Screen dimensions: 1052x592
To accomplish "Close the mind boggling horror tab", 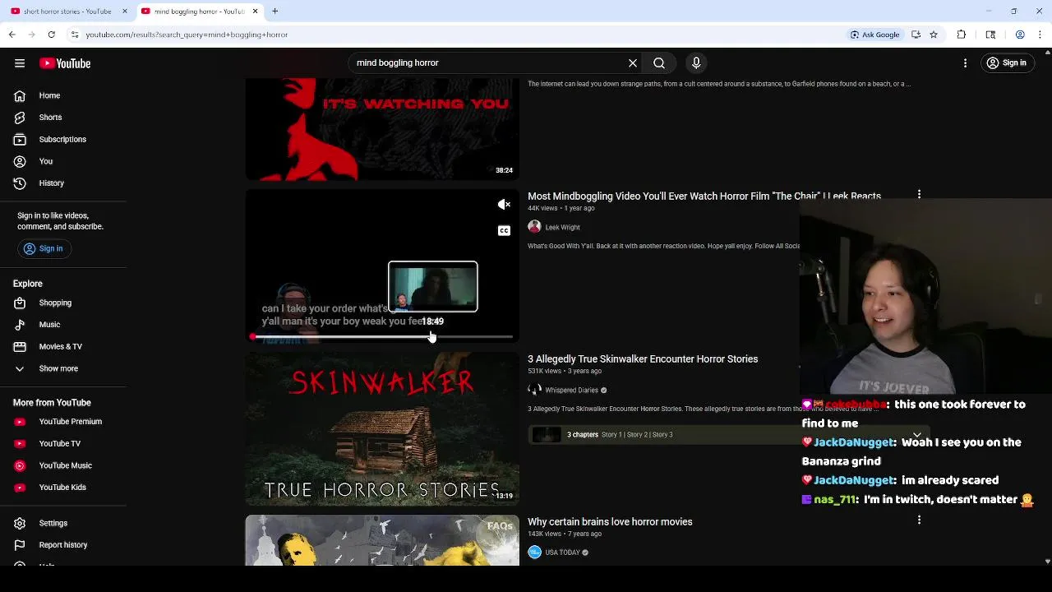I will click(255, 12).
